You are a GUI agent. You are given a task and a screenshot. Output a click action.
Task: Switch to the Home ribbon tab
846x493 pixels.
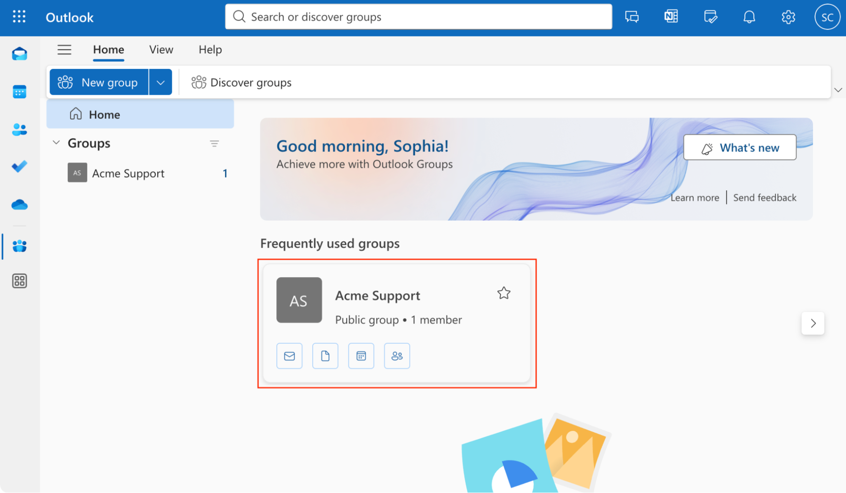pos(109,50)
